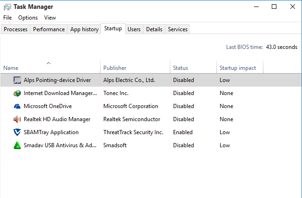Screen dimensions: 302x198
Task: Open the View menu
Action: [50, 18]
